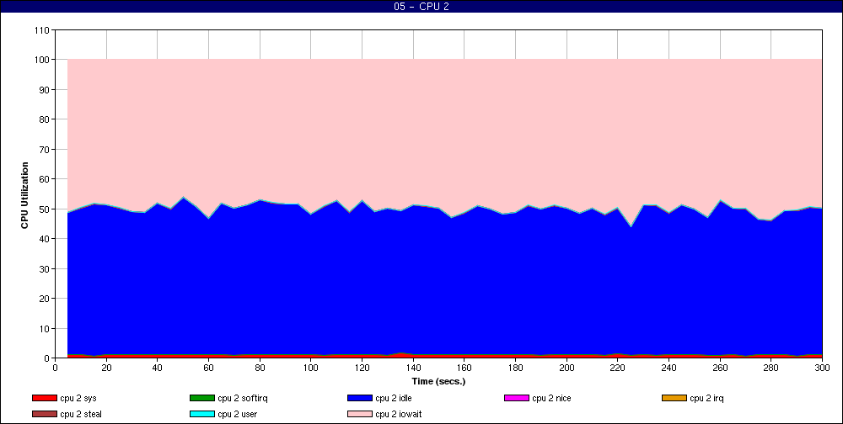The width and height of the screenshot is (843, 424).
Task: Select the 'cpu 2 user' legend label
Action: (x=238, y=415)
